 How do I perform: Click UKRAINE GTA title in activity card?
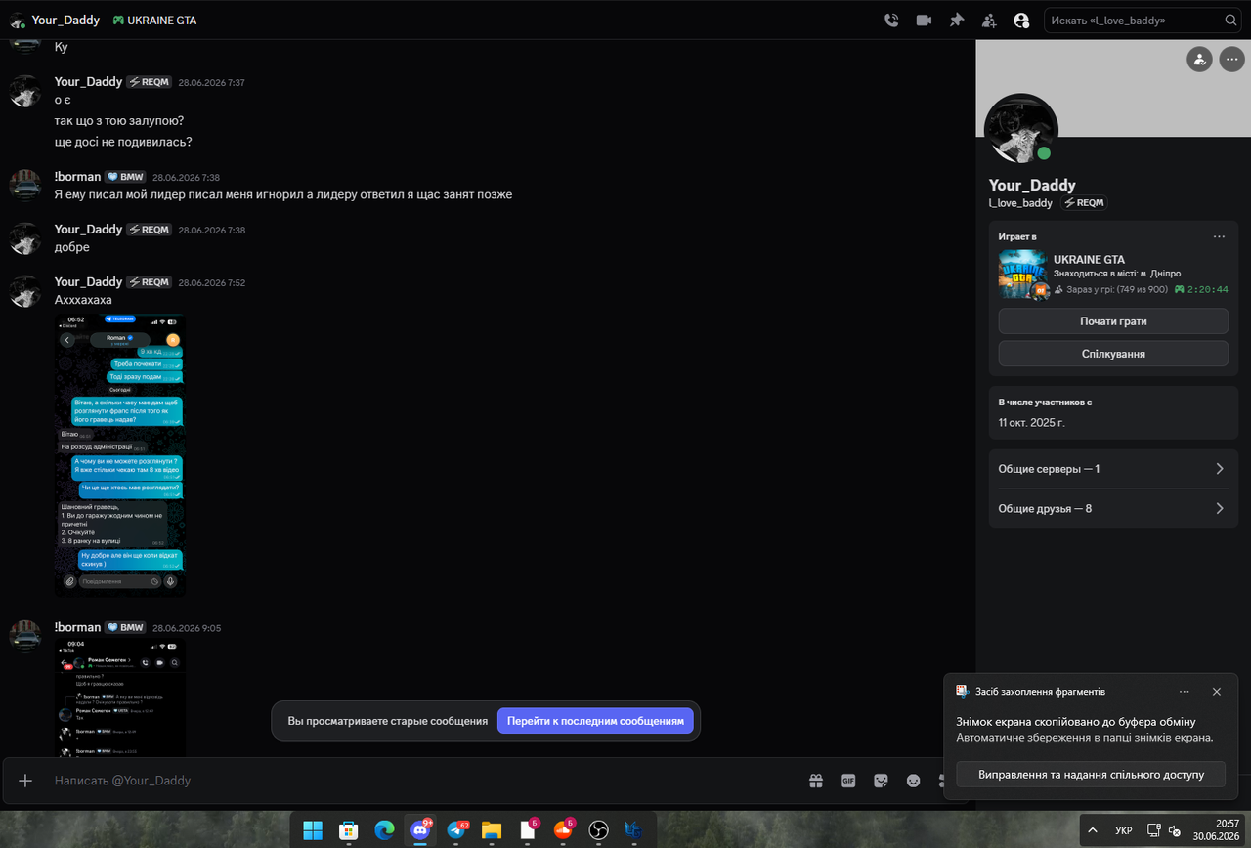1089,259
